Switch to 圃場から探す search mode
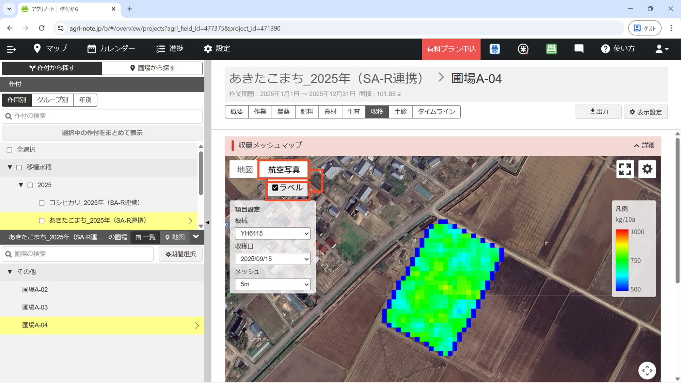Viewport: 681px width, 383px height. pyautogui.click(x=152, y=68)
